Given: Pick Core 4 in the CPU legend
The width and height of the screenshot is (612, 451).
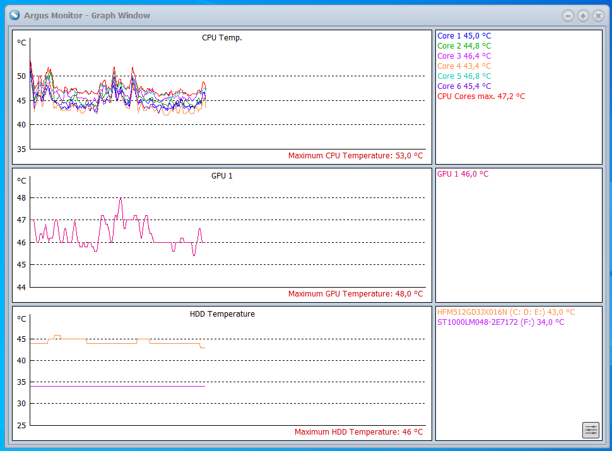Looking at the screenshot, I should (464, 66).
